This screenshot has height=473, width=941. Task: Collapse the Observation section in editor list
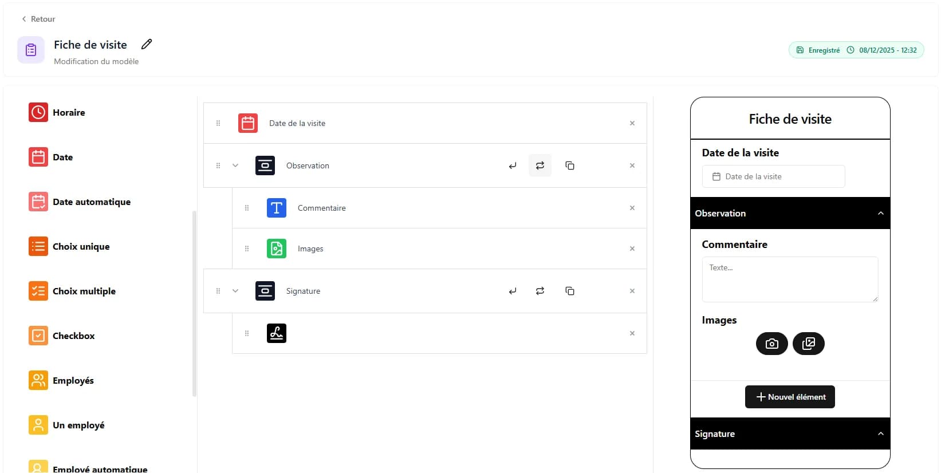235,165
